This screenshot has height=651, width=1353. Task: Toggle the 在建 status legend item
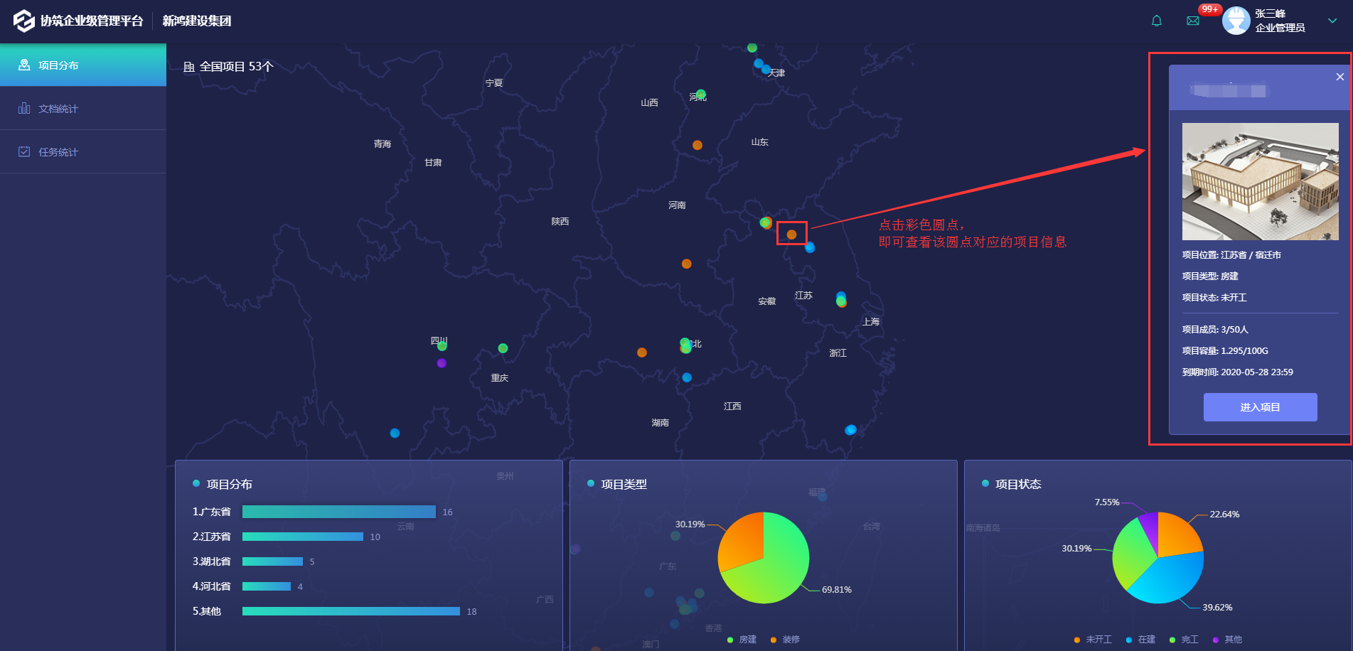[x=1140, y=640]
